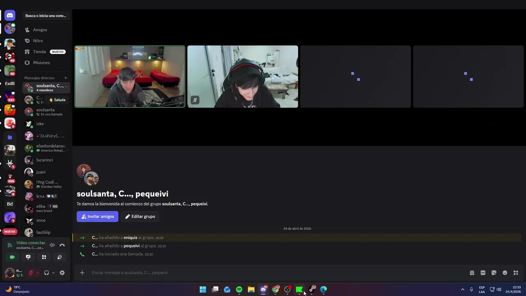Open soulsanta En una llamada chat
This screenshot has height=296, width=526.
[x=46, y=112]
